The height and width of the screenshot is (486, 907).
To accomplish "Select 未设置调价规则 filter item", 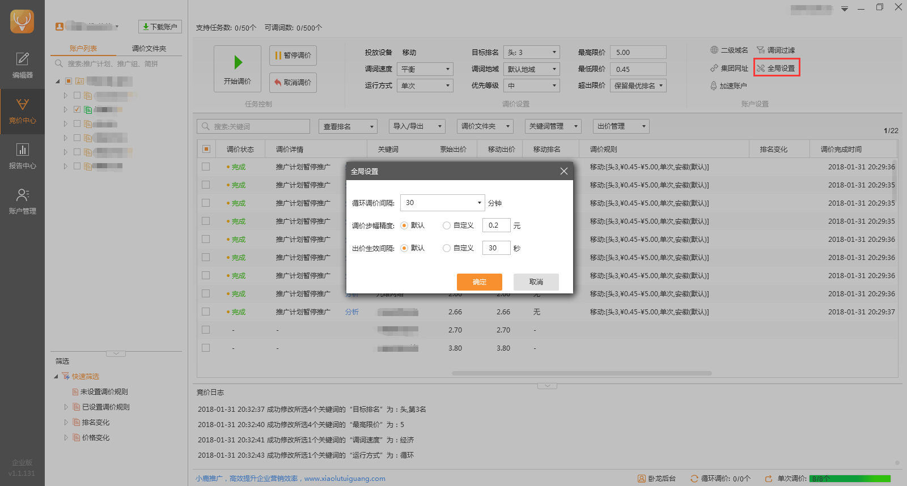I will click(104, 391).
